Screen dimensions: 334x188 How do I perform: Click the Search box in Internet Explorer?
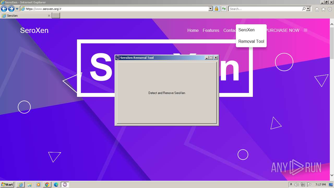pos(265,9)
